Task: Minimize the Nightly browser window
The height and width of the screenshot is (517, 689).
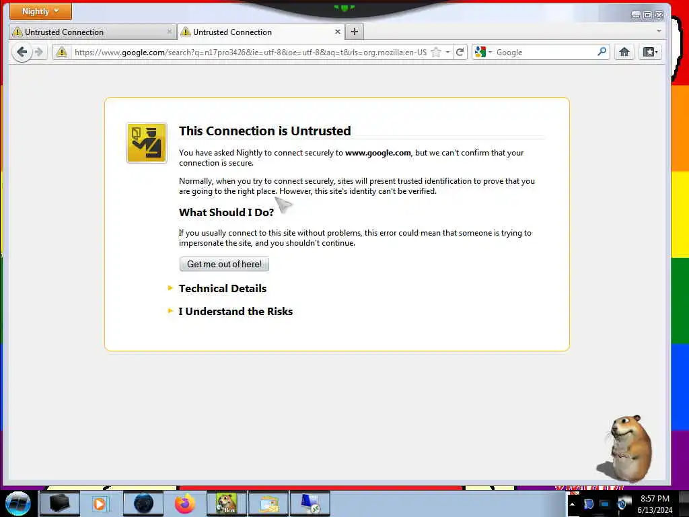Action: [636, 15]
